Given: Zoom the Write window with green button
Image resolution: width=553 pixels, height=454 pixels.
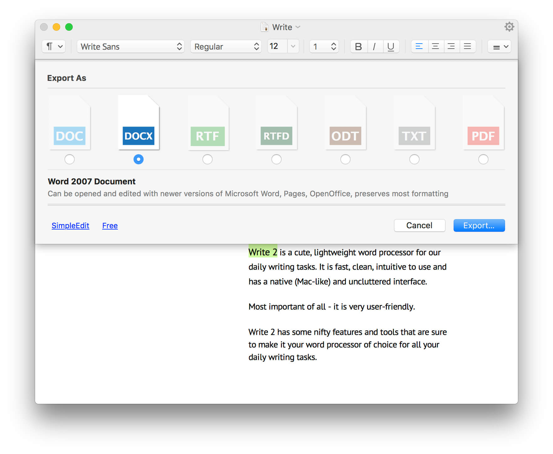Looking at the screenshot, I should click(x=69, y=27).
